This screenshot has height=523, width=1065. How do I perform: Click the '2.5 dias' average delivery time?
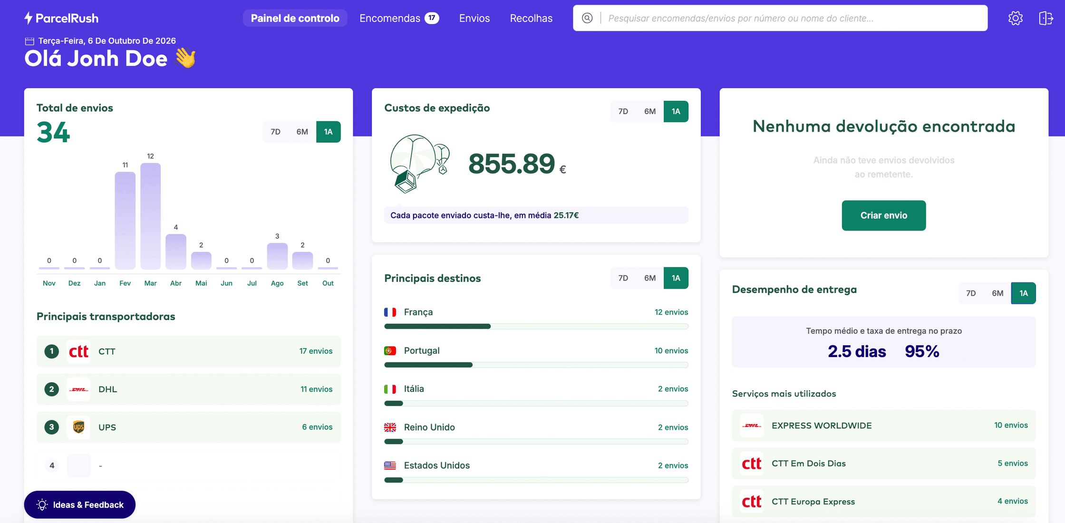click(857, 351)
